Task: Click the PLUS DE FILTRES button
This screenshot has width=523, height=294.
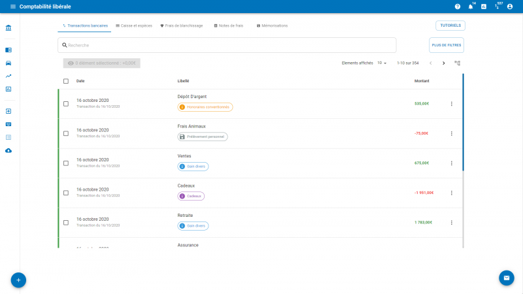Action: point(446,45)
